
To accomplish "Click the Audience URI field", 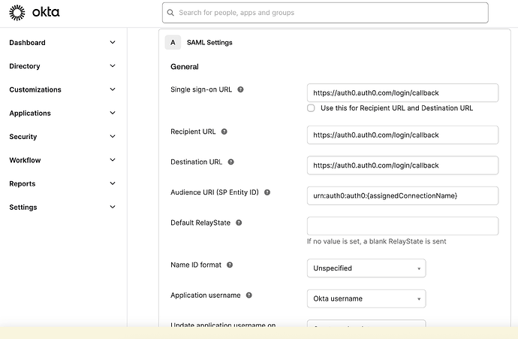I will pos(402,195).
